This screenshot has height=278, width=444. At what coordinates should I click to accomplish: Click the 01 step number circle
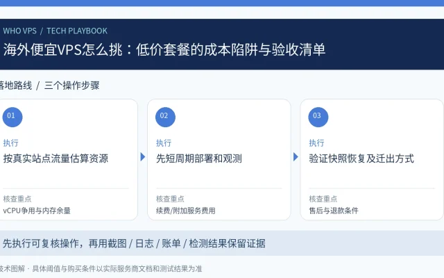[12, 117]
